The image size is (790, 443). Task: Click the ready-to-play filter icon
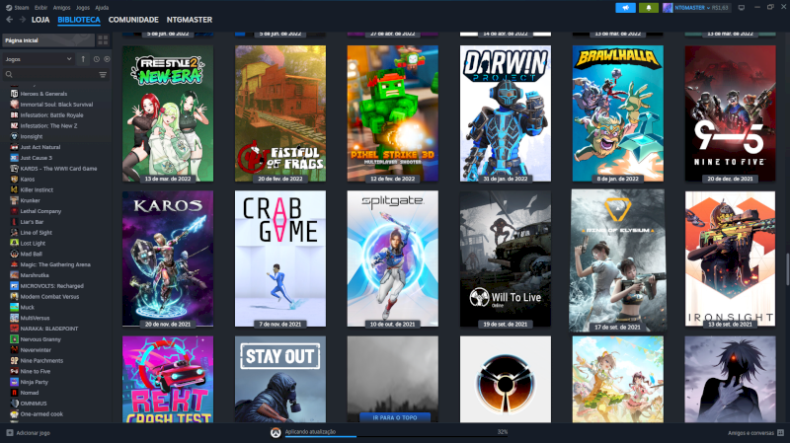(107, 59)
